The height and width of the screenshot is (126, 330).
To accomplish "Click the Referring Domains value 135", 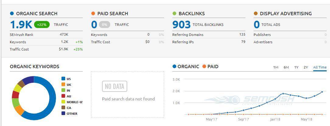I will pos(242,34).
